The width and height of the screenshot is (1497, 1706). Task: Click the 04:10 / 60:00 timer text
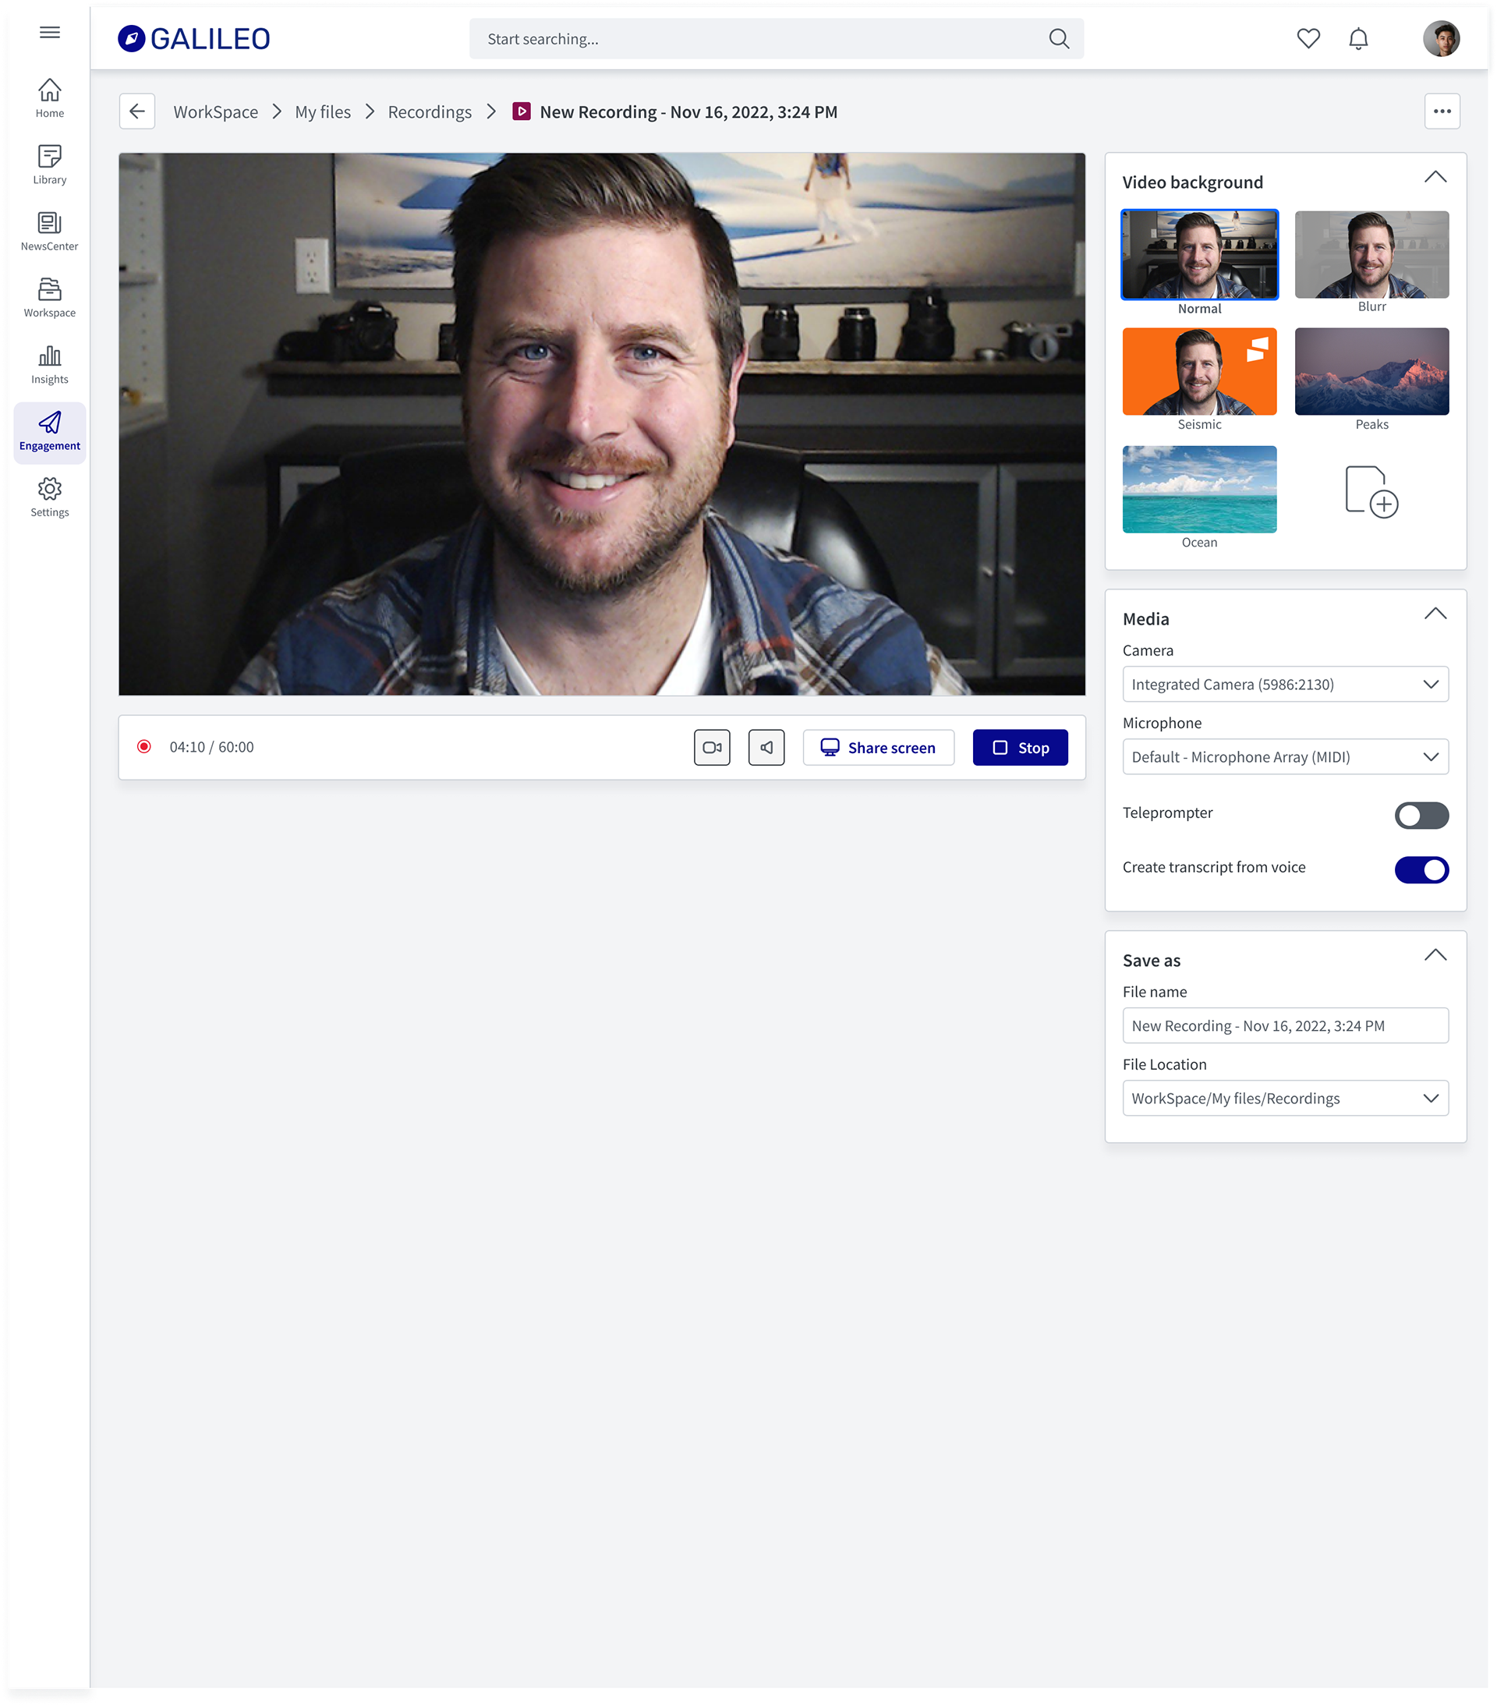coord(211,747)
